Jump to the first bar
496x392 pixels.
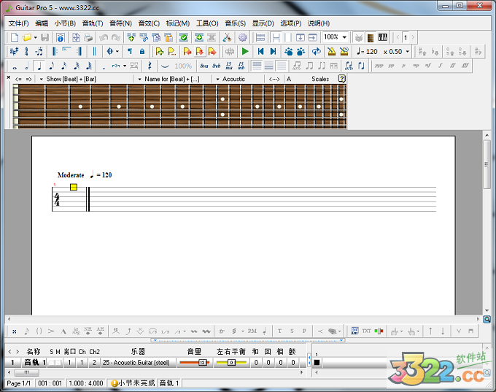(260, 51)
